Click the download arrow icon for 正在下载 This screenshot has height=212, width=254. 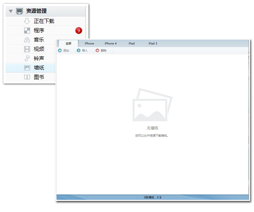coord(27,21)
